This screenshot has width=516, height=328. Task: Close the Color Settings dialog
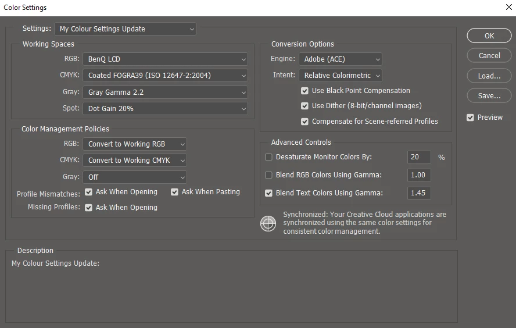[x=508, y=7]
